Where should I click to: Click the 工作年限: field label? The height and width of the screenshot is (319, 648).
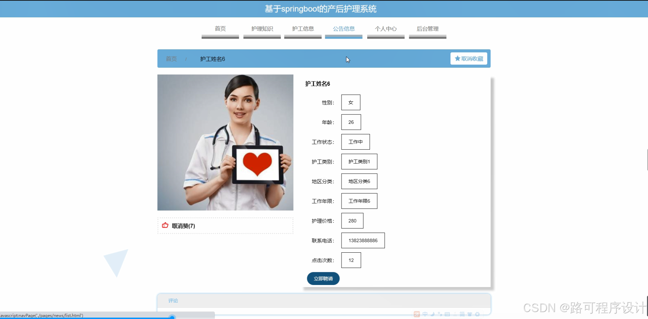[x=323, y=201]
